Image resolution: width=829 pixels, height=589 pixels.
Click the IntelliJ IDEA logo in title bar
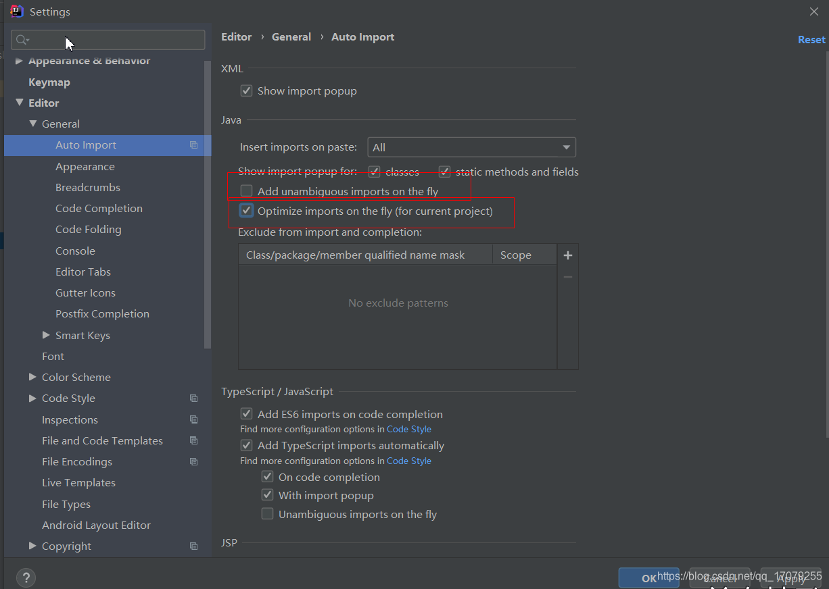pos(17,11)
